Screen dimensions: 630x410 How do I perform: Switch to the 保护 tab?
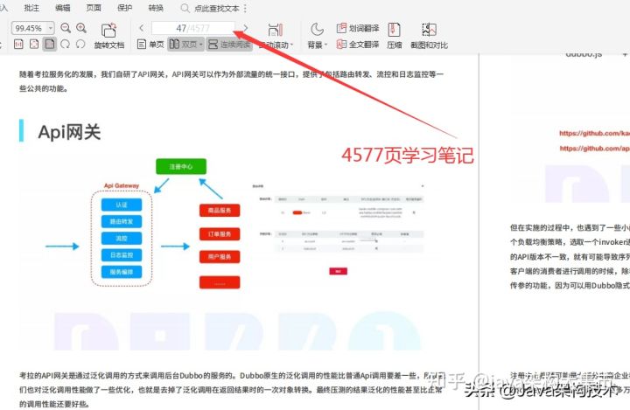[x=124, y=8]
